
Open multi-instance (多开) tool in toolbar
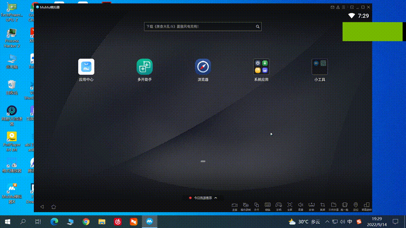[x=257, y=207]
